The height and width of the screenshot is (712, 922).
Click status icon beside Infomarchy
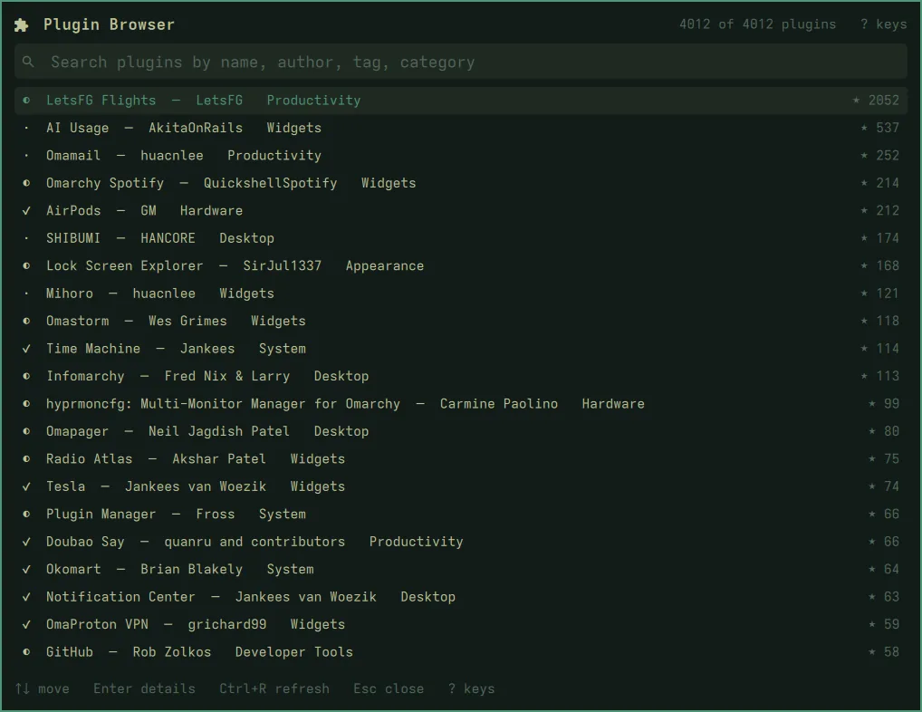point(26,376)
